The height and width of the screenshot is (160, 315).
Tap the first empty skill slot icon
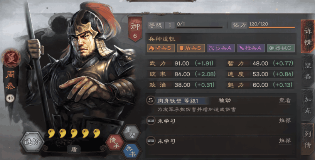click(151, 121)
